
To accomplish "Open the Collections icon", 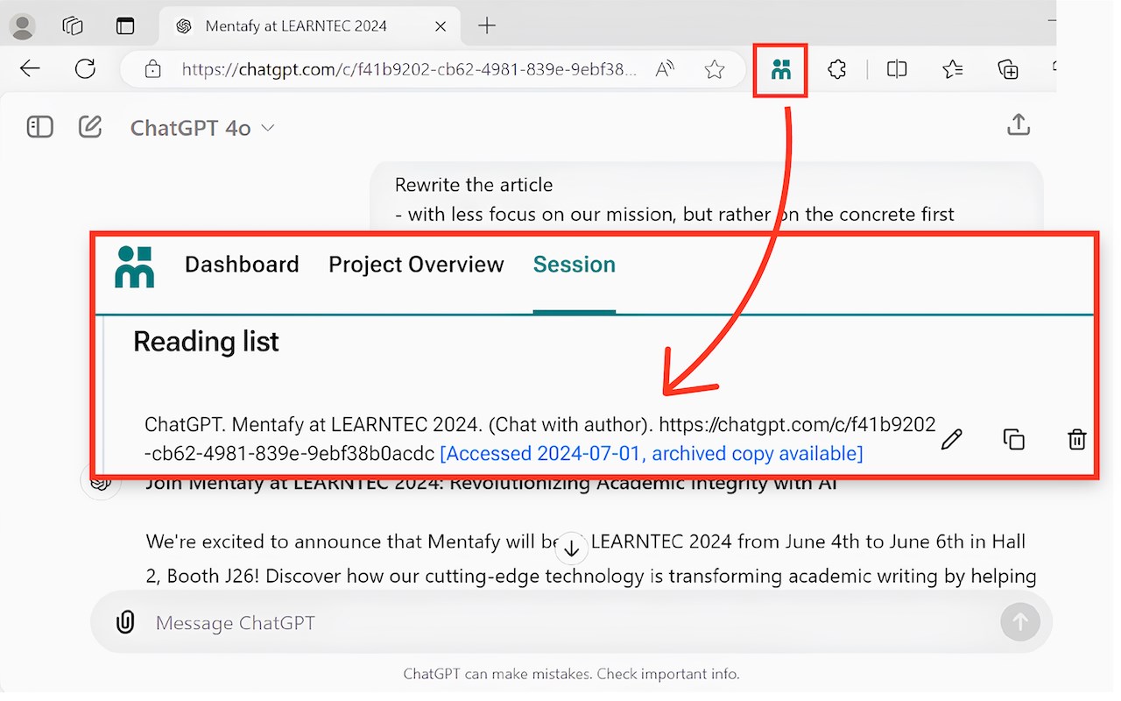I will point(1008,69).
